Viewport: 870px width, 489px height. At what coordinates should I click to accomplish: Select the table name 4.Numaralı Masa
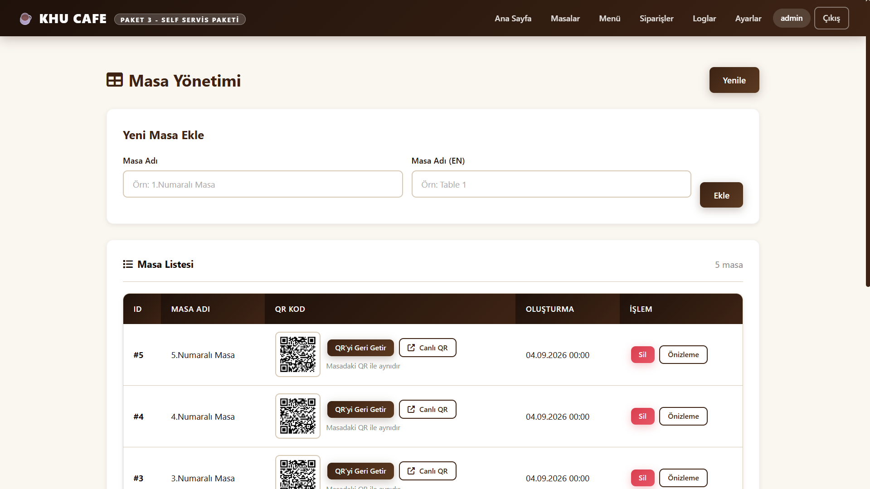[203, 416]
